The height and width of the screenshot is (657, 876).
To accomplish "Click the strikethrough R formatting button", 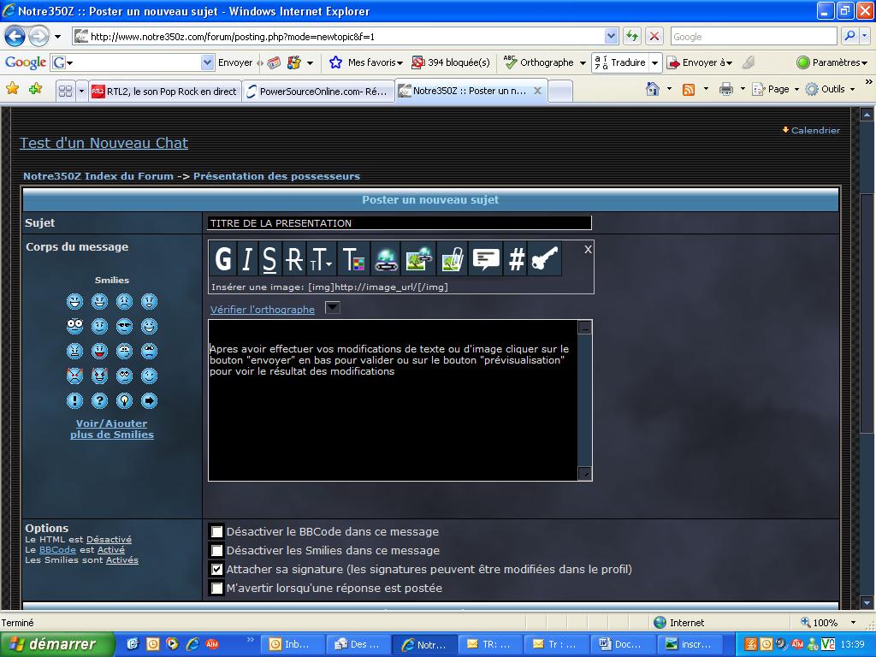I will 294,258.
